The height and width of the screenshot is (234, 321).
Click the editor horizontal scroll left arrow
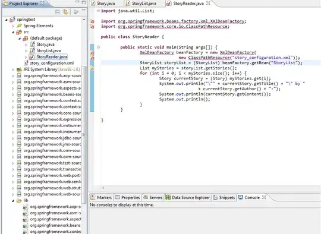coord(103,188)
